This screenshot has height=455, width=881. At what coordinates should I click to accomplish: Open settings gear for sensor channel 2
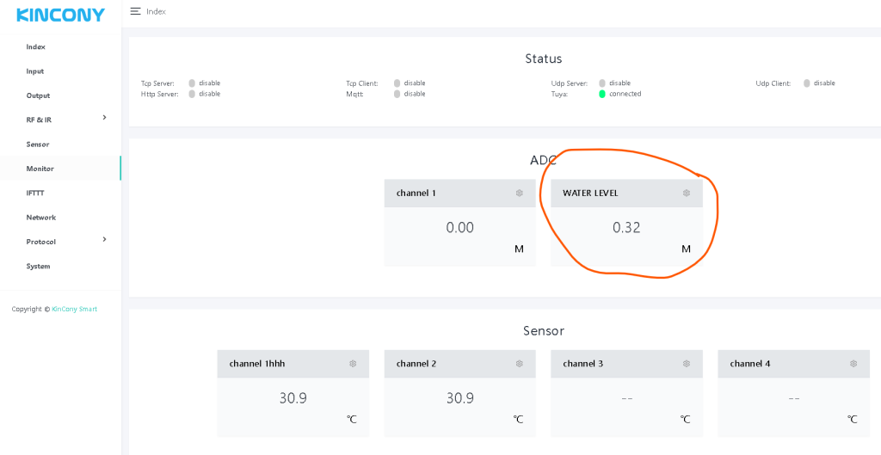[520, 364]
